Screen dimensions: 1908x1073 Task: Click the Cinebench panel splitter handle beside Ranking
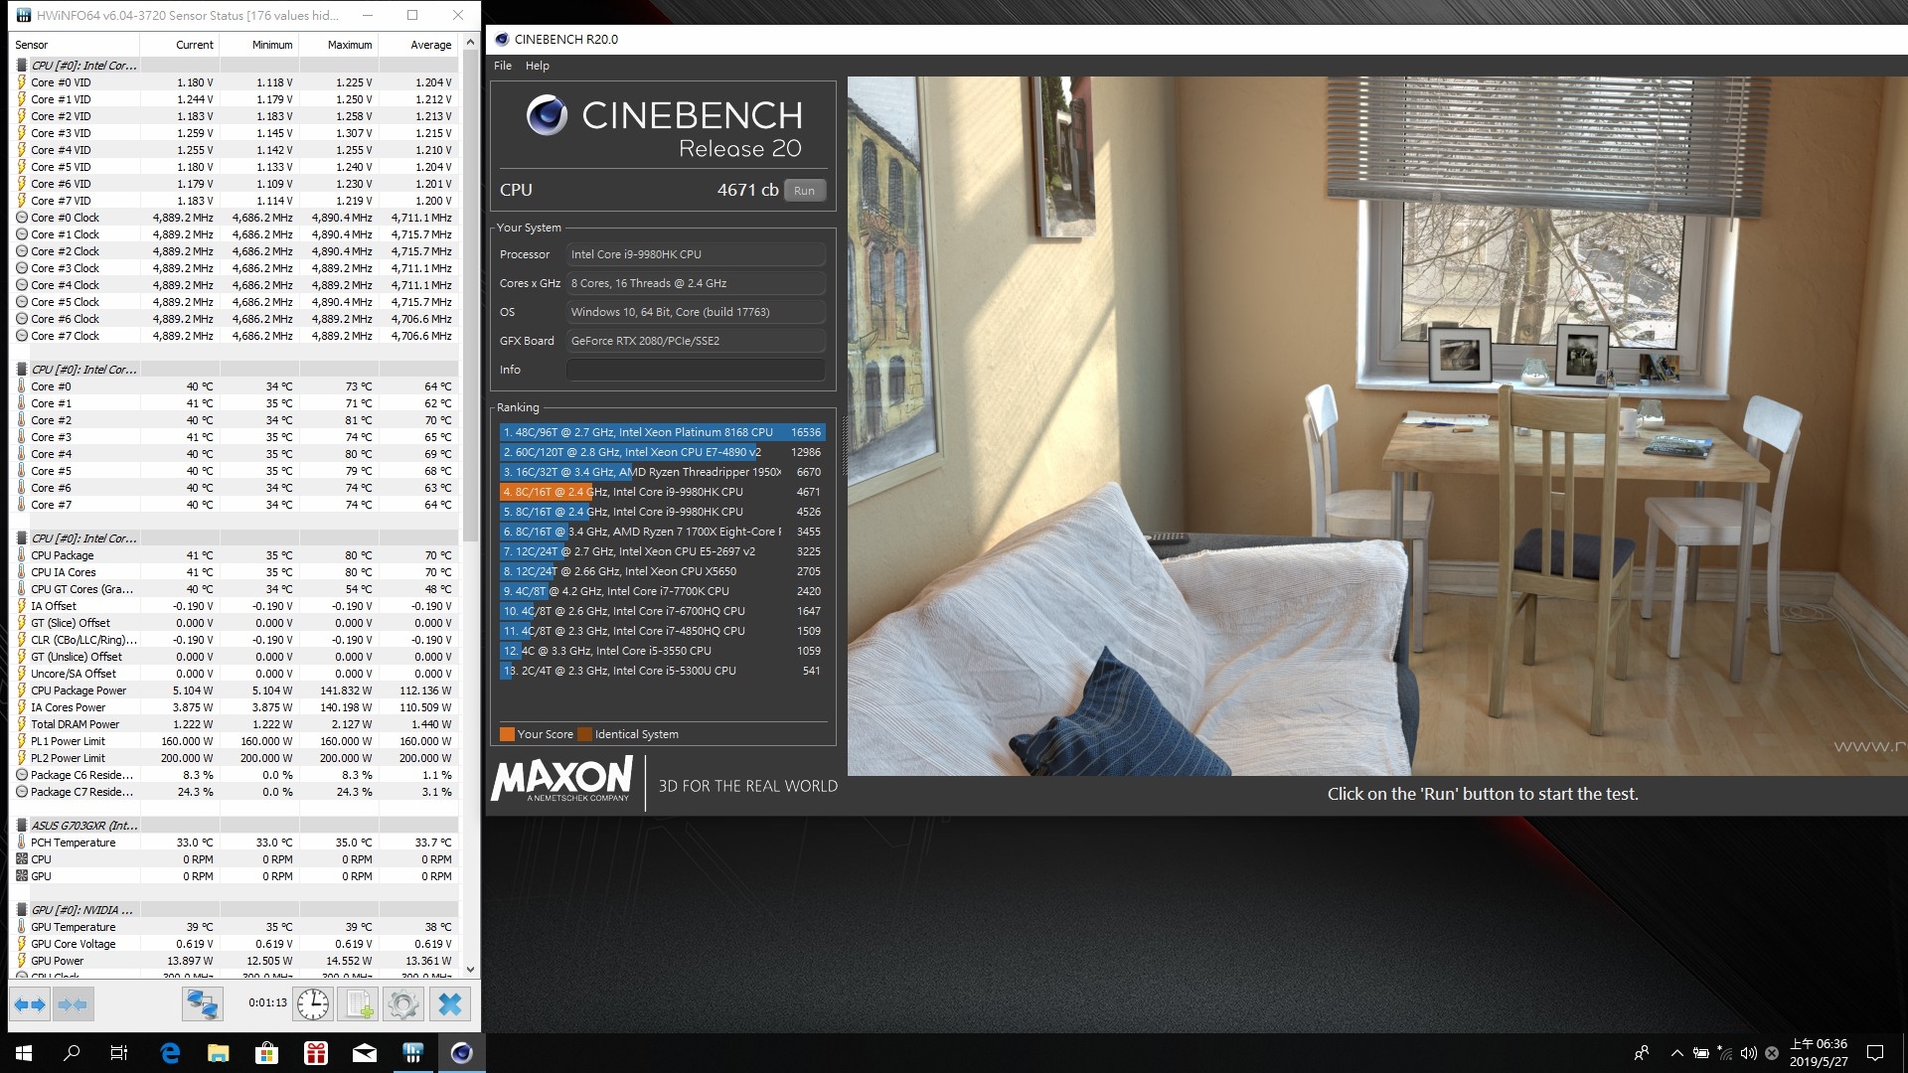[845, 444]
